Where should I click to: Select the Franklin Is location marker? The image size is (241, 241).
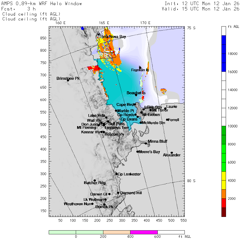[140, 67]
